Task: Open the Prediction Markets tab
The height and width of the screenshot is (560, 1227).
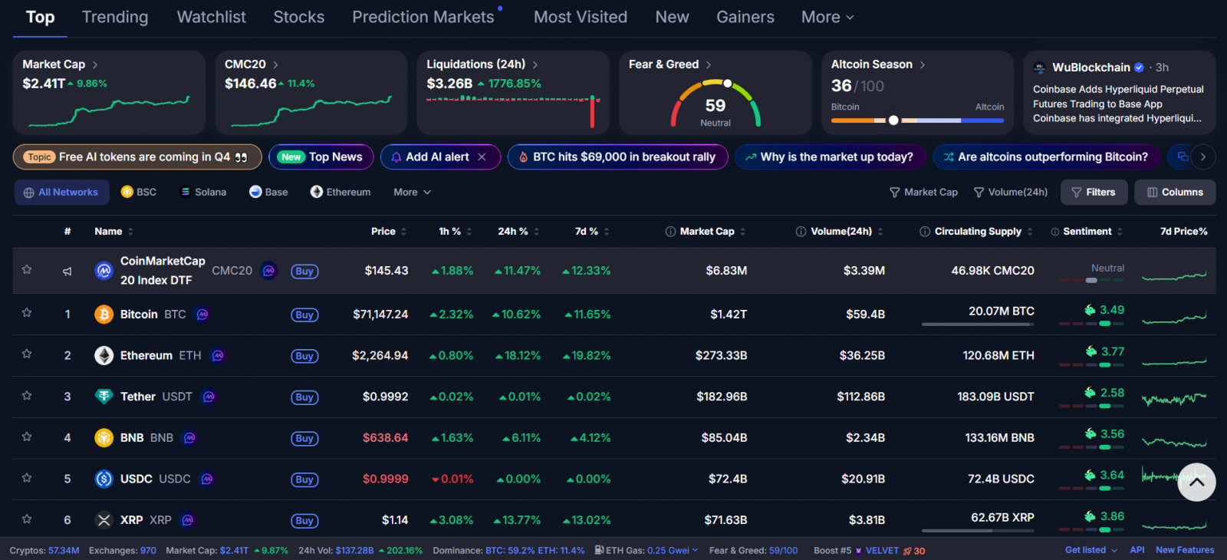Action: pos(423,17)
